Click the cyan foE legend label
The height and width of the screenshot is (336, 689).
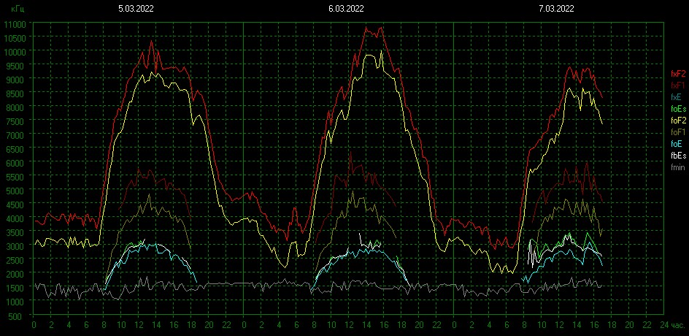(678, 144)
